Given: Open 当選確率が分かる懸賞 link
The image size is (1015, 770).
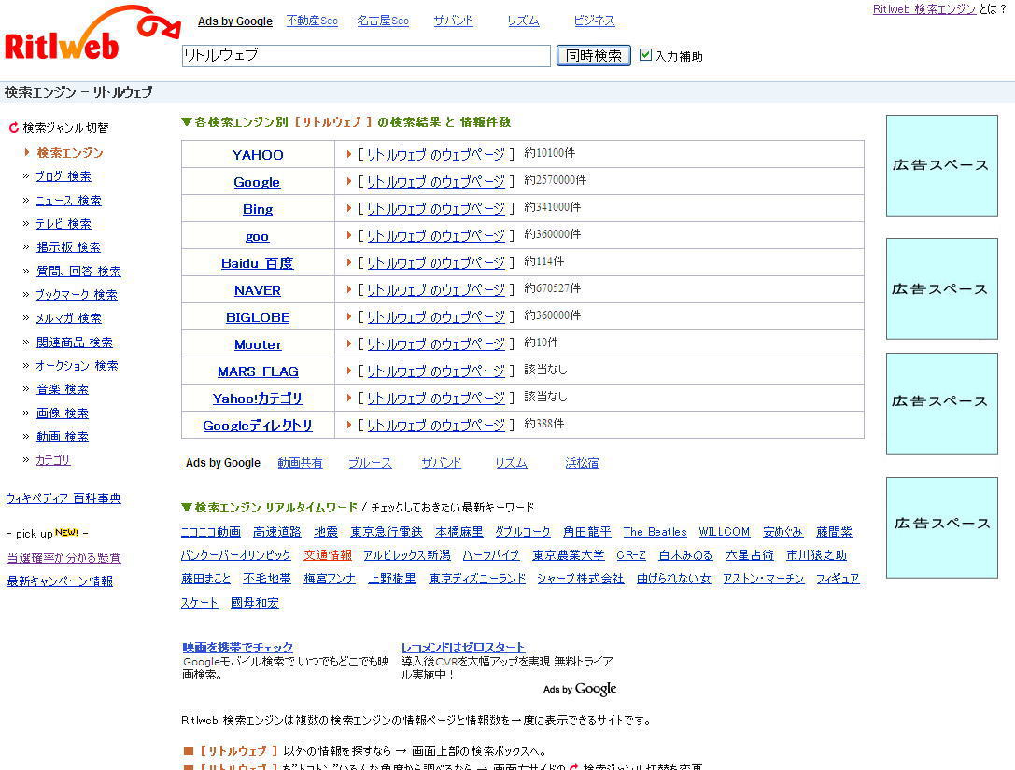Looking at the screenshot, I should point(63,558).
